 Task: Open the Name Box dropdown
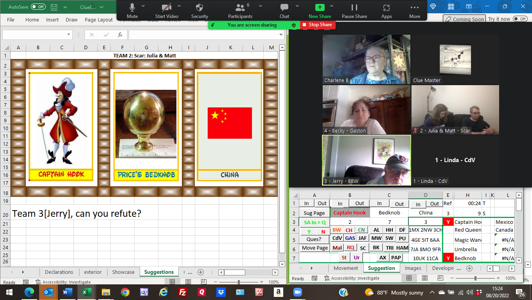click(x=69, y=34)
